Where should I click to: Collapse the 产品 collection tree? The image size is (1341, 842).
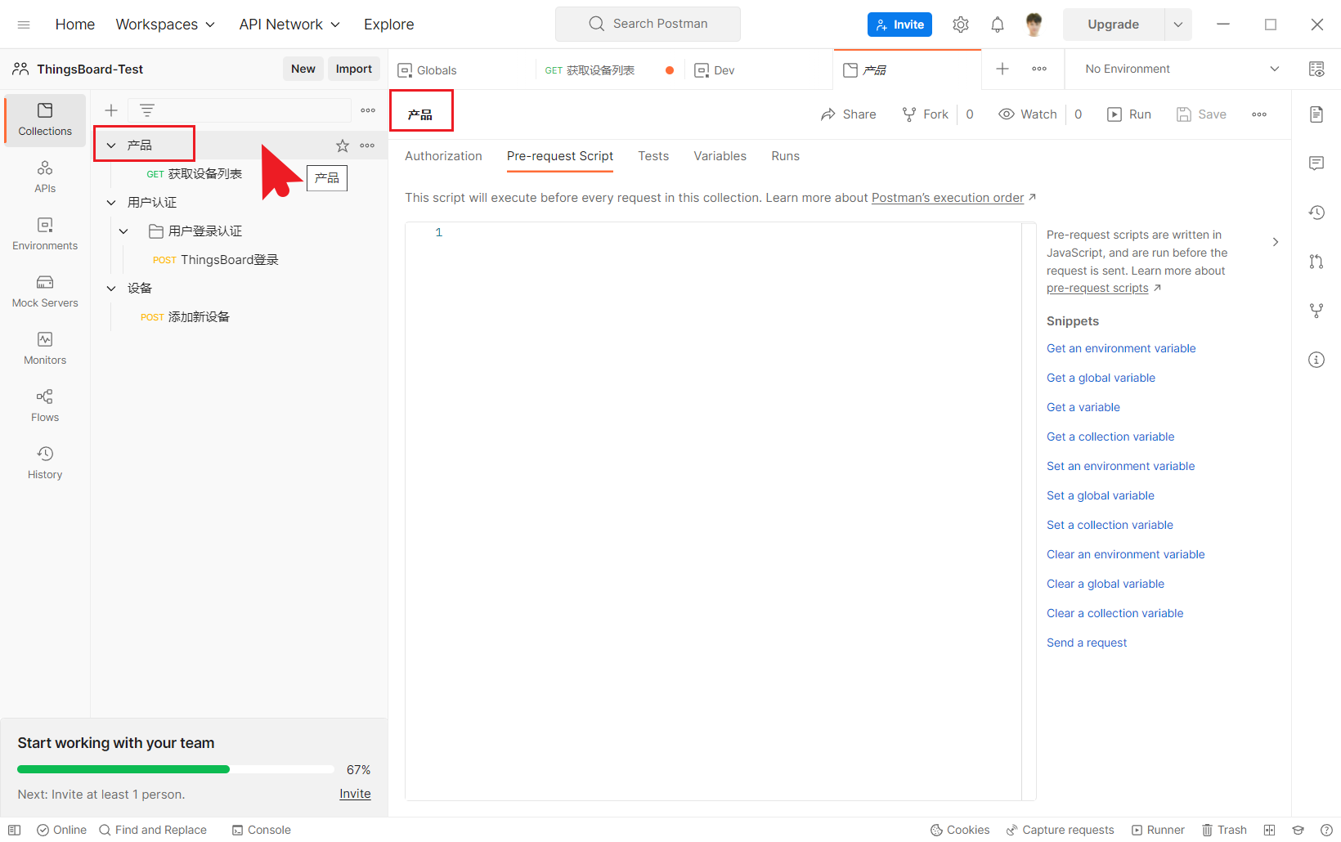(111, 146)
